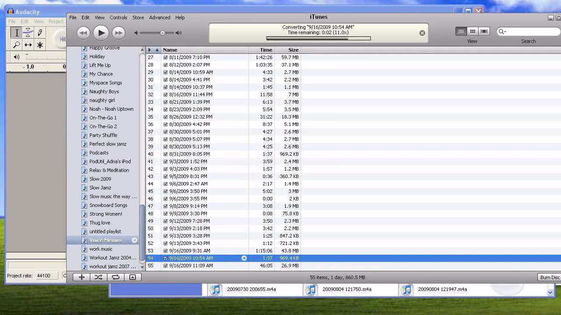Uncheck the 9/8/2009 9:14 PM track
The width and height of the screenshot is (561, 315).
(166, 206)
